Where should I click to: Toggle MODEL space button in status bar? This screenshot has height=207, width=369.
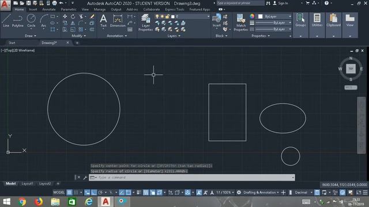(x=59, y=193)
